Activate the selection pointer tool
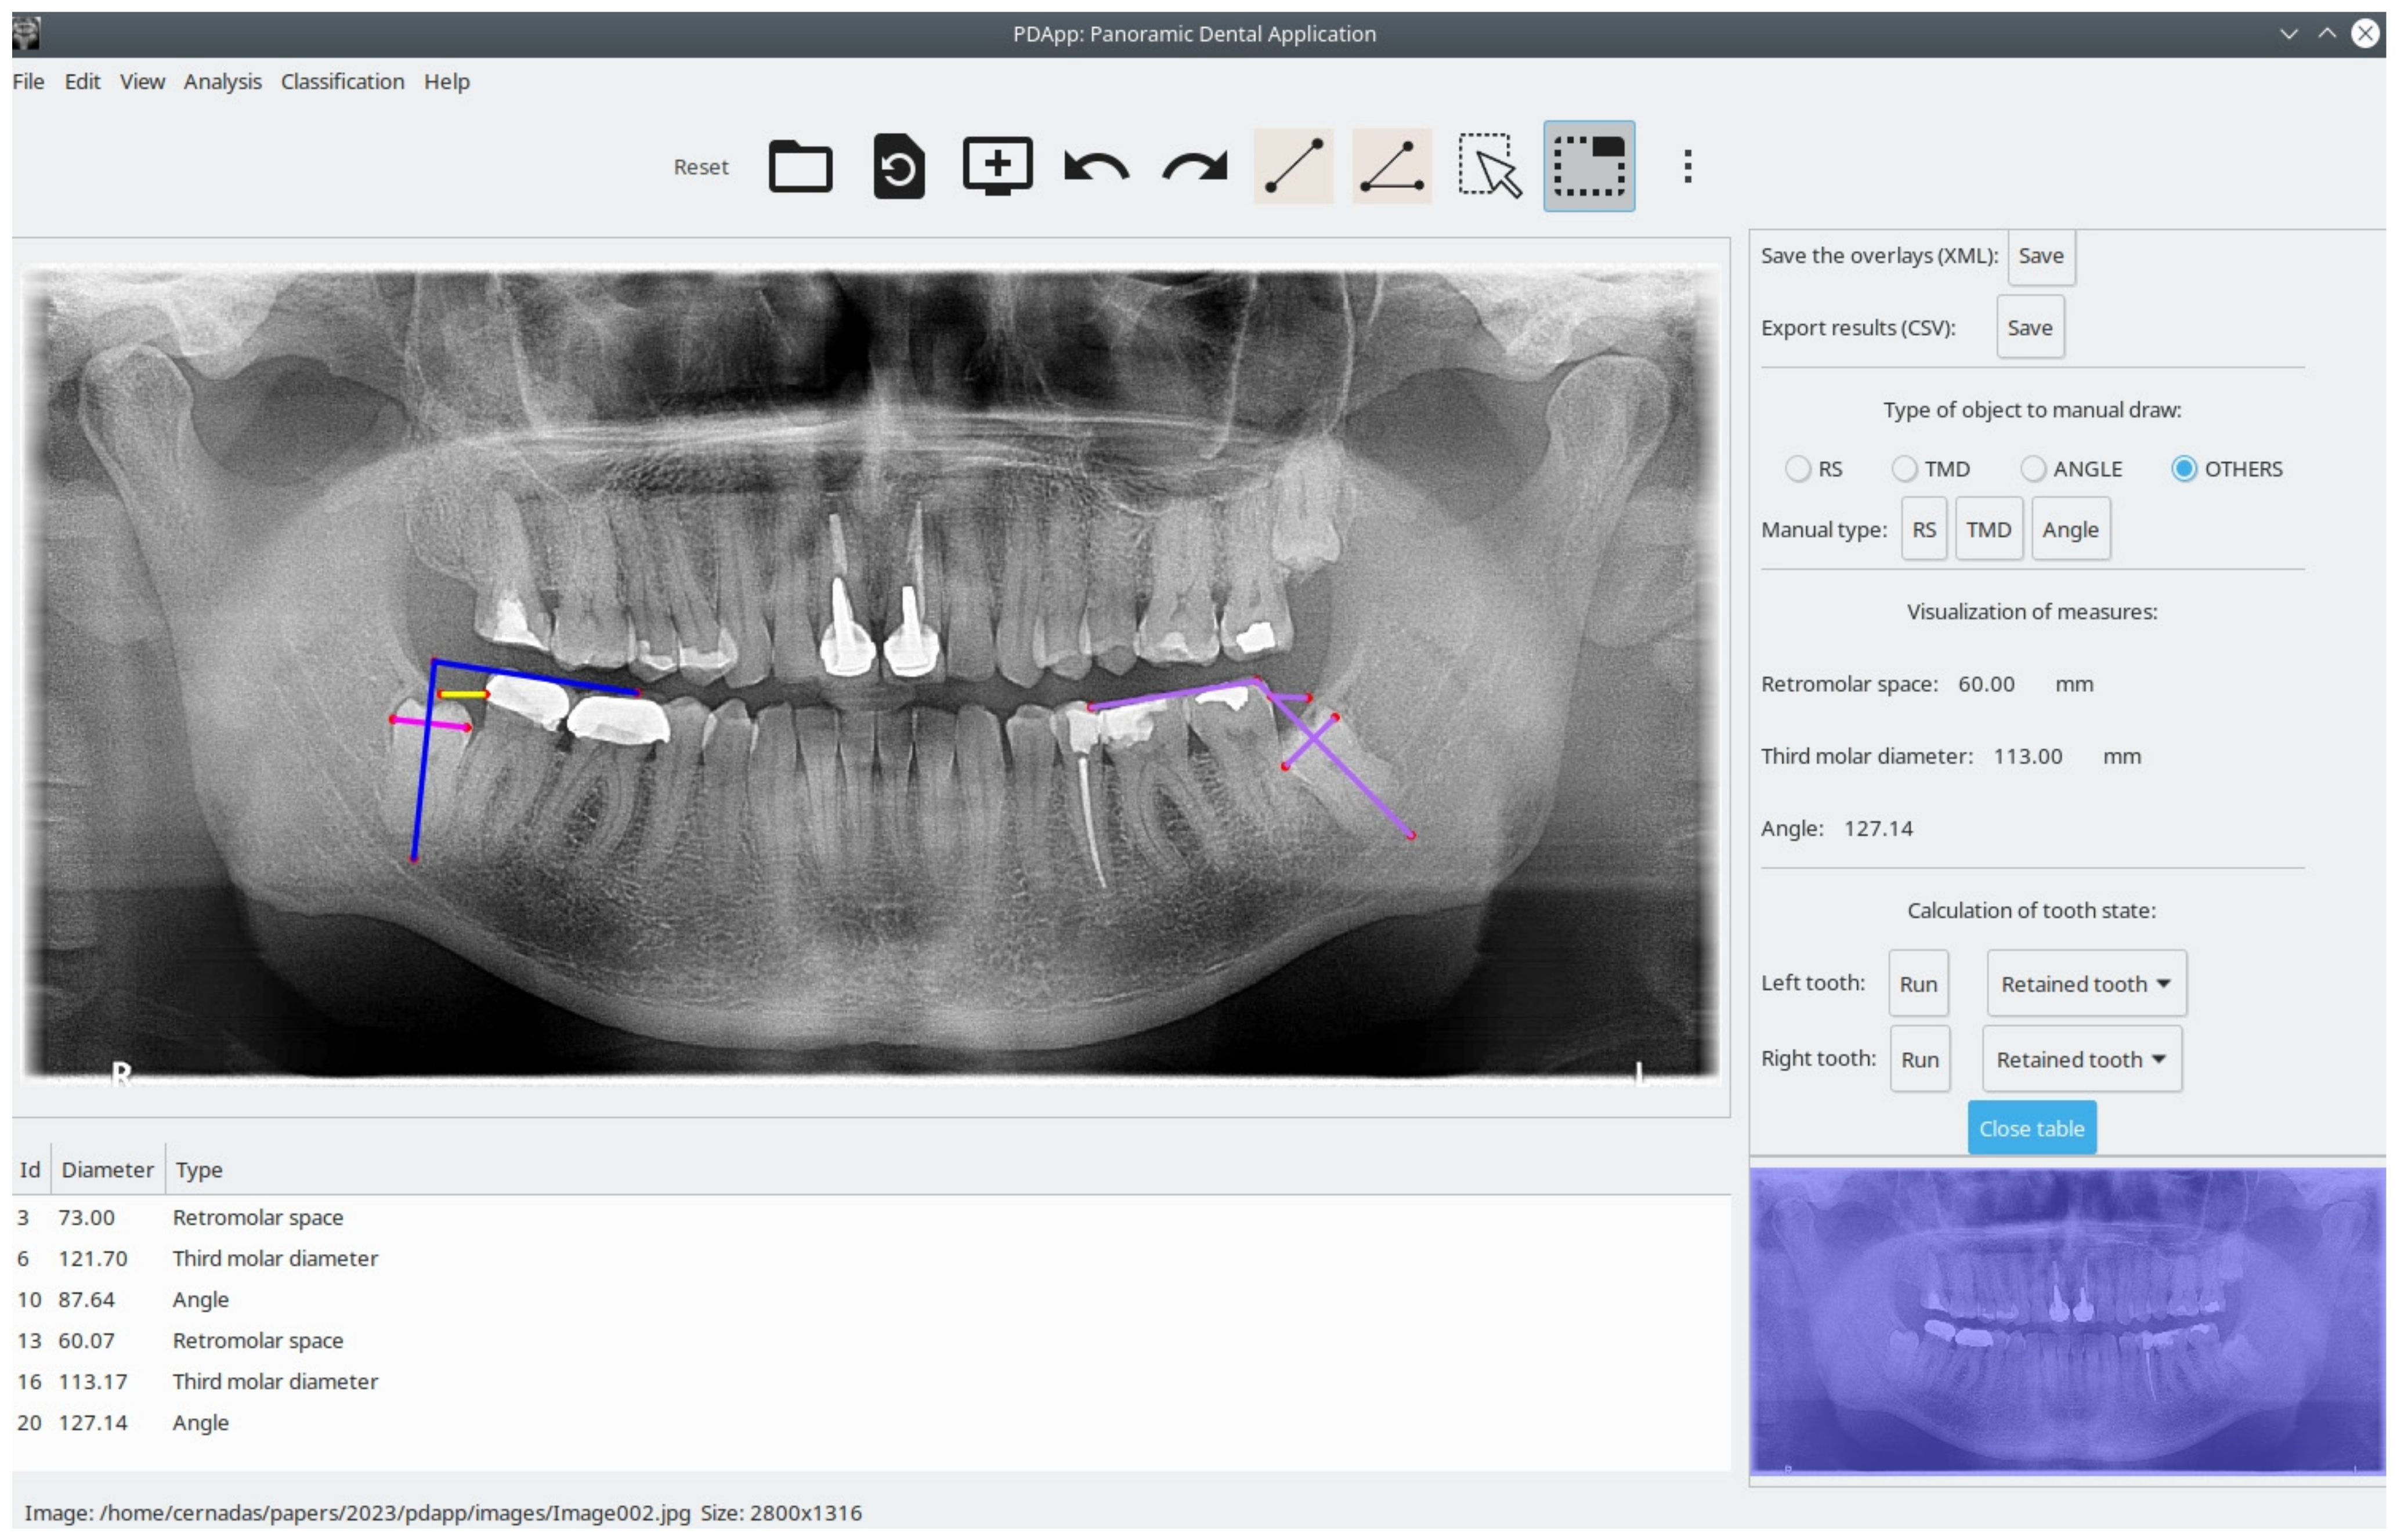Viewport: 2397px width, 1540px height. pos(1489,166)
